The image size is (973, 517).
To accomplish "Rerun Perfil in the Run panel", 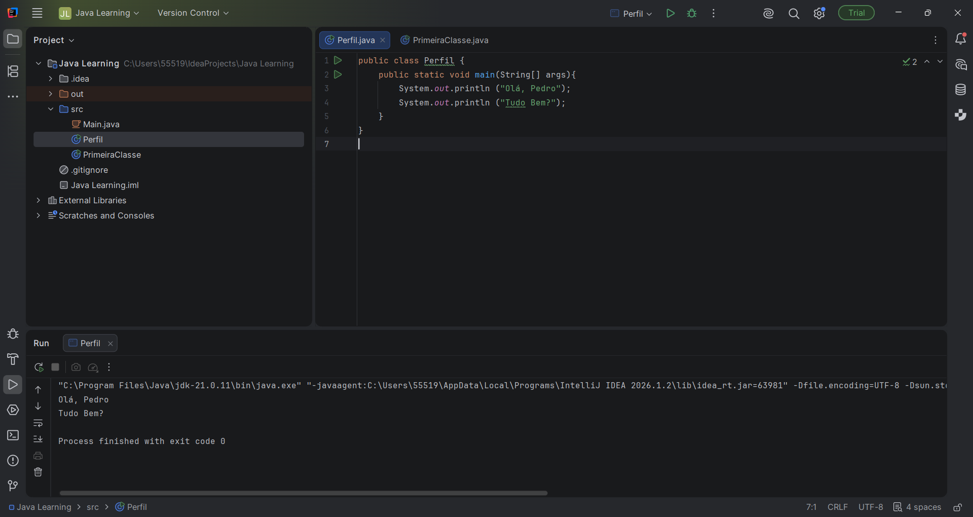I will [39, 367].
